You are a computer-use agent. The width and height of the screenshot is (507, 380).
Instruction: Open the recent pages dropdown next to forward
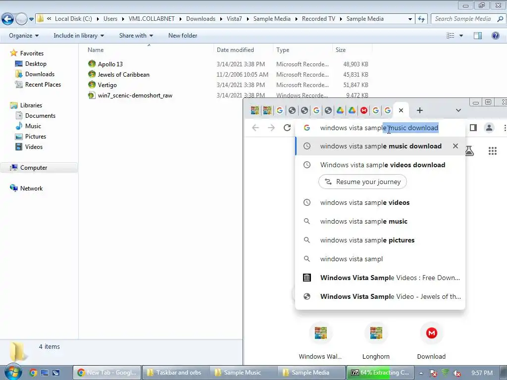click(31, 19)
